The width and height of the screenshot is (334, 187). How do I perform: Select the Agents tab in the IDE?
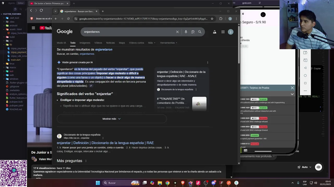click(x=11, y=3)
